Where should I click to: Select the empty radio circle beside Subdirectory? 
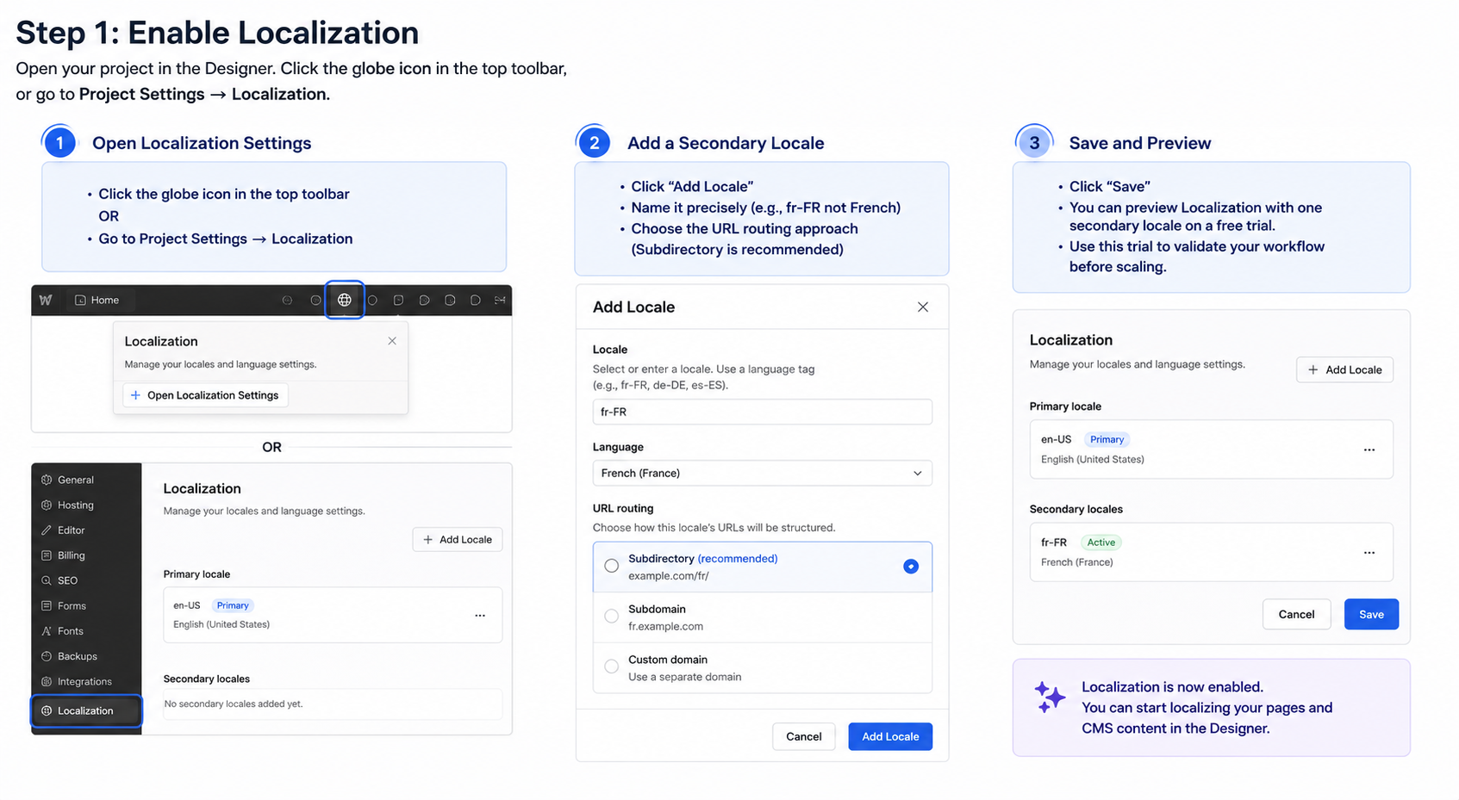click(x=611, y=566)
